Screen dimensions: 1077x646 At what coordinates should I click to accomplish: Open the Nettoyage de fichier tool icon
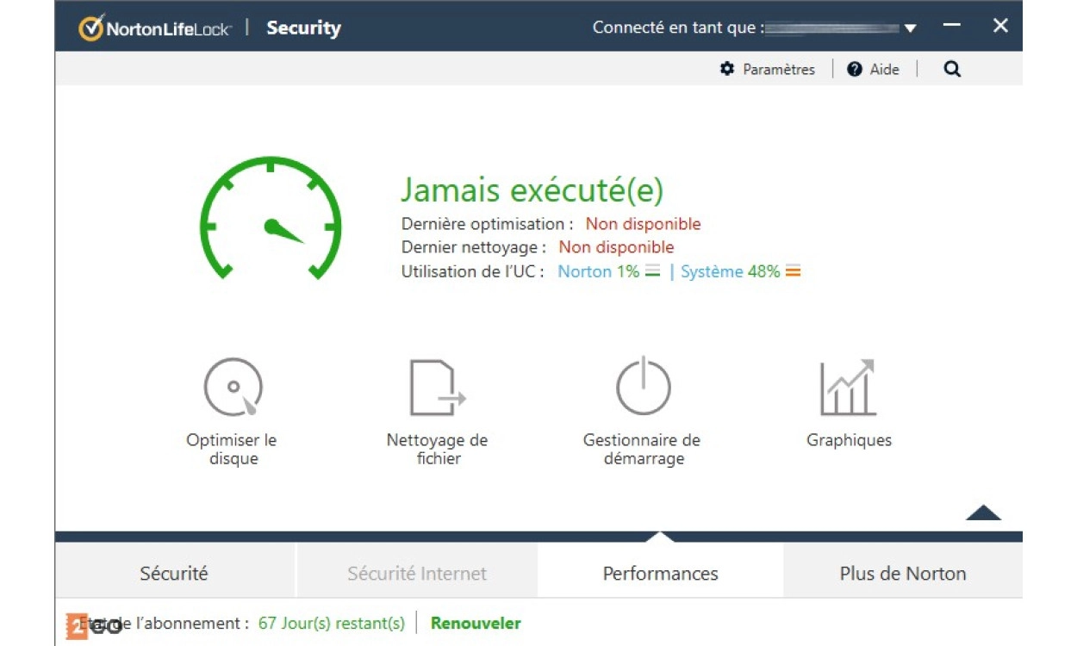[437, 388]
